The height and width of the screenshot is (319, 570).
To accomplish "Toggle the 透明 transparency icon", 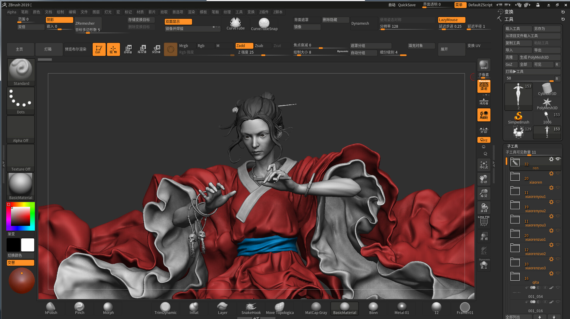I will coord(484,236).
